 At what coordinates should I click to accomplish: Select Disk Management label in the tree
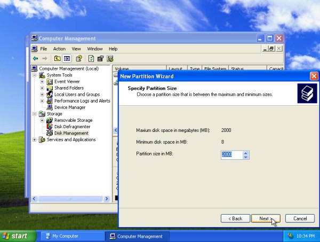71,133
